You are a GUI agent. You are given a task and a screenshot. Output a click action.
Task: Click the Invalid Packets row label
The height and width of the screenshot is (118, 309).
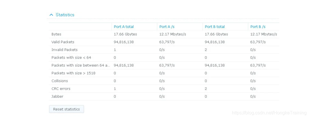(x=64, y=50)
